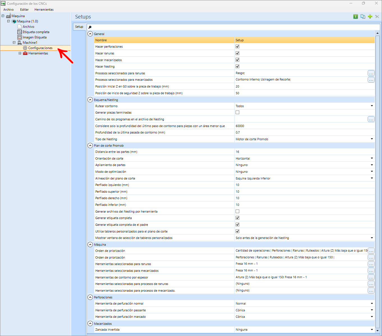Add a new setup with green plus
Screen dimensions: 382x336
370,17
